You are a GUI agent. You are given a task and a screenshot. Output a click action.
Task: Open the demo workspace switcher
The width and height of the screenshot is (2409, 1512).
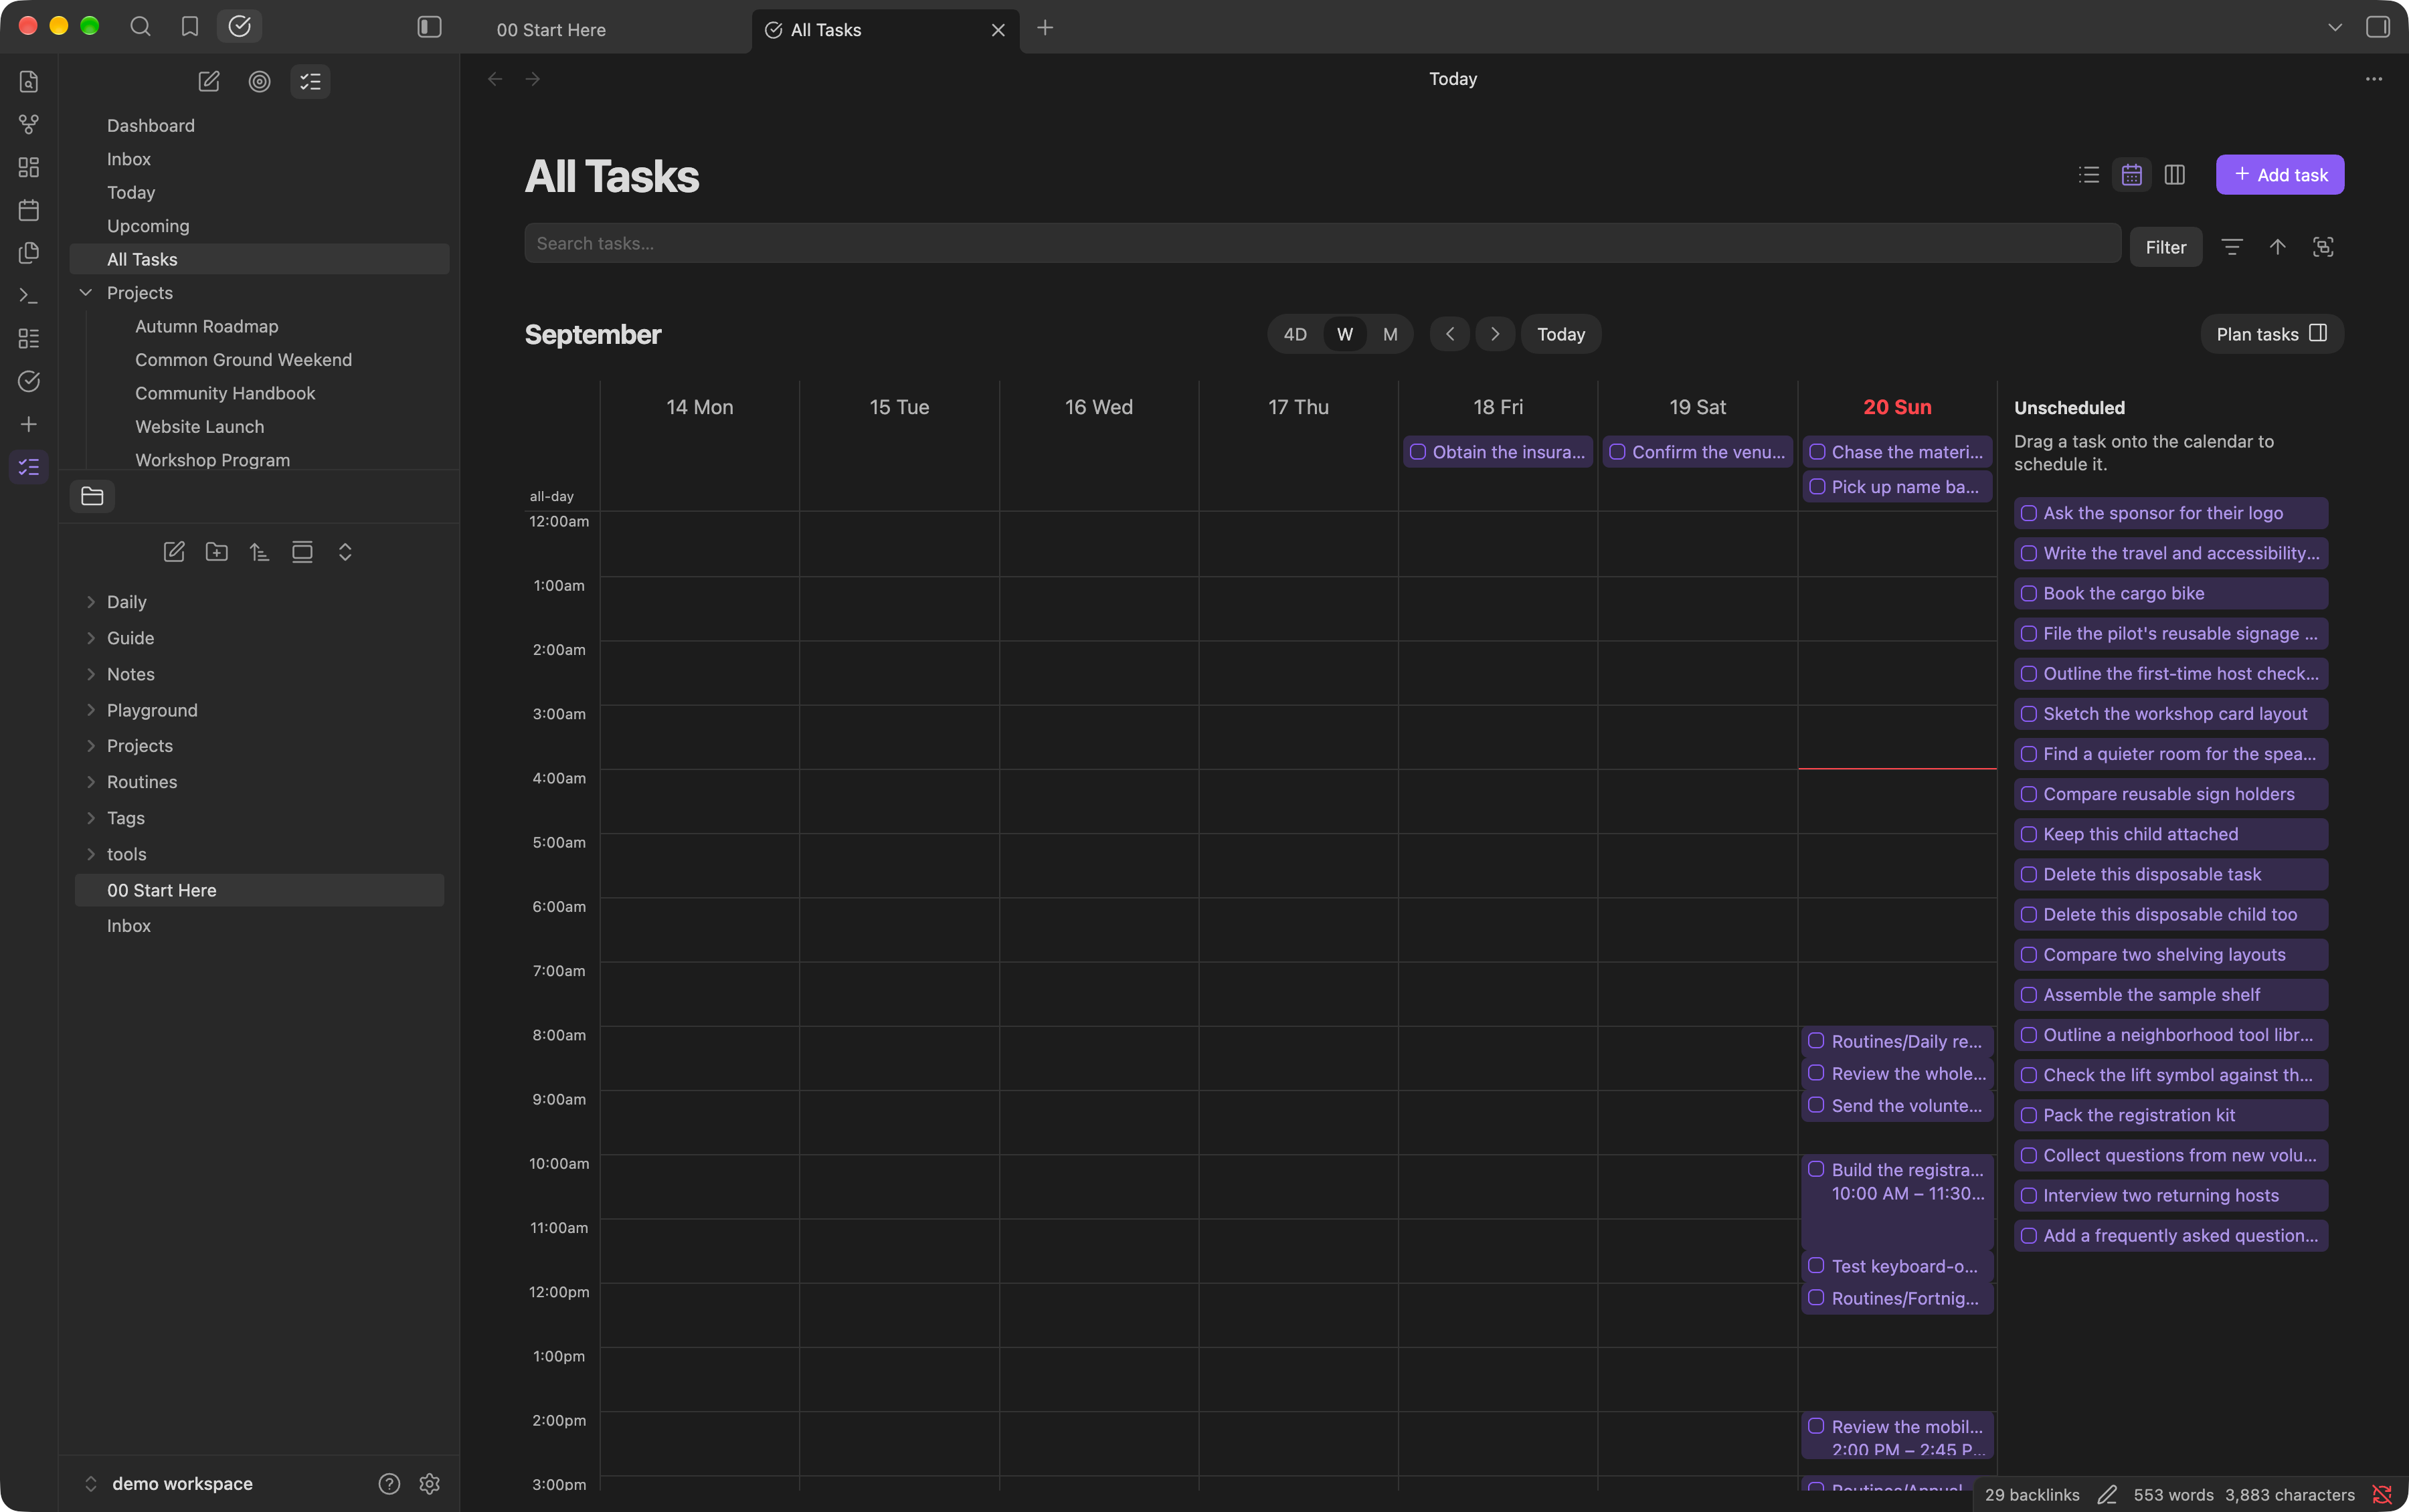click(x=168, y=1484)
